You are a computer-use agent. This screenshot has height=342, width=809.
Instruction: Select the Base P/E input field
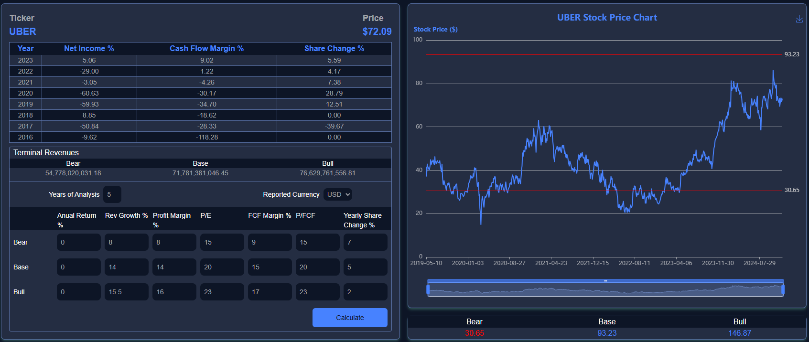[222, 267]
